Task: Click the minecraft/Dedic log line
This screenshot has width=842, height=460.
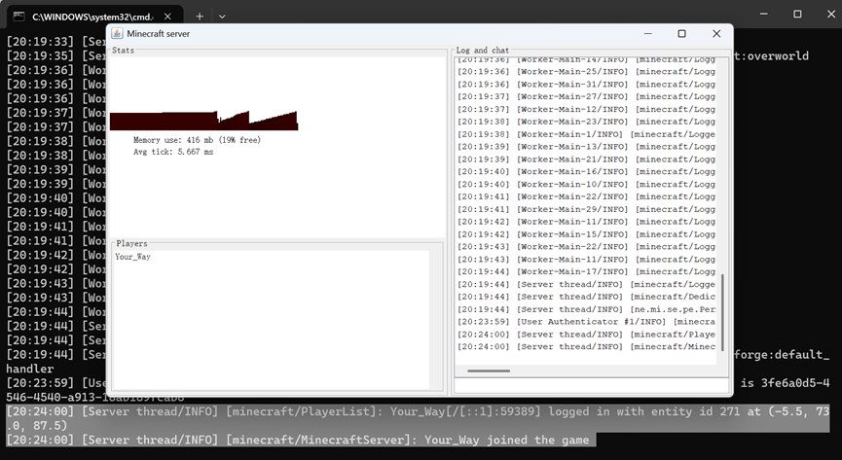Action: click(x=586, y=297)
